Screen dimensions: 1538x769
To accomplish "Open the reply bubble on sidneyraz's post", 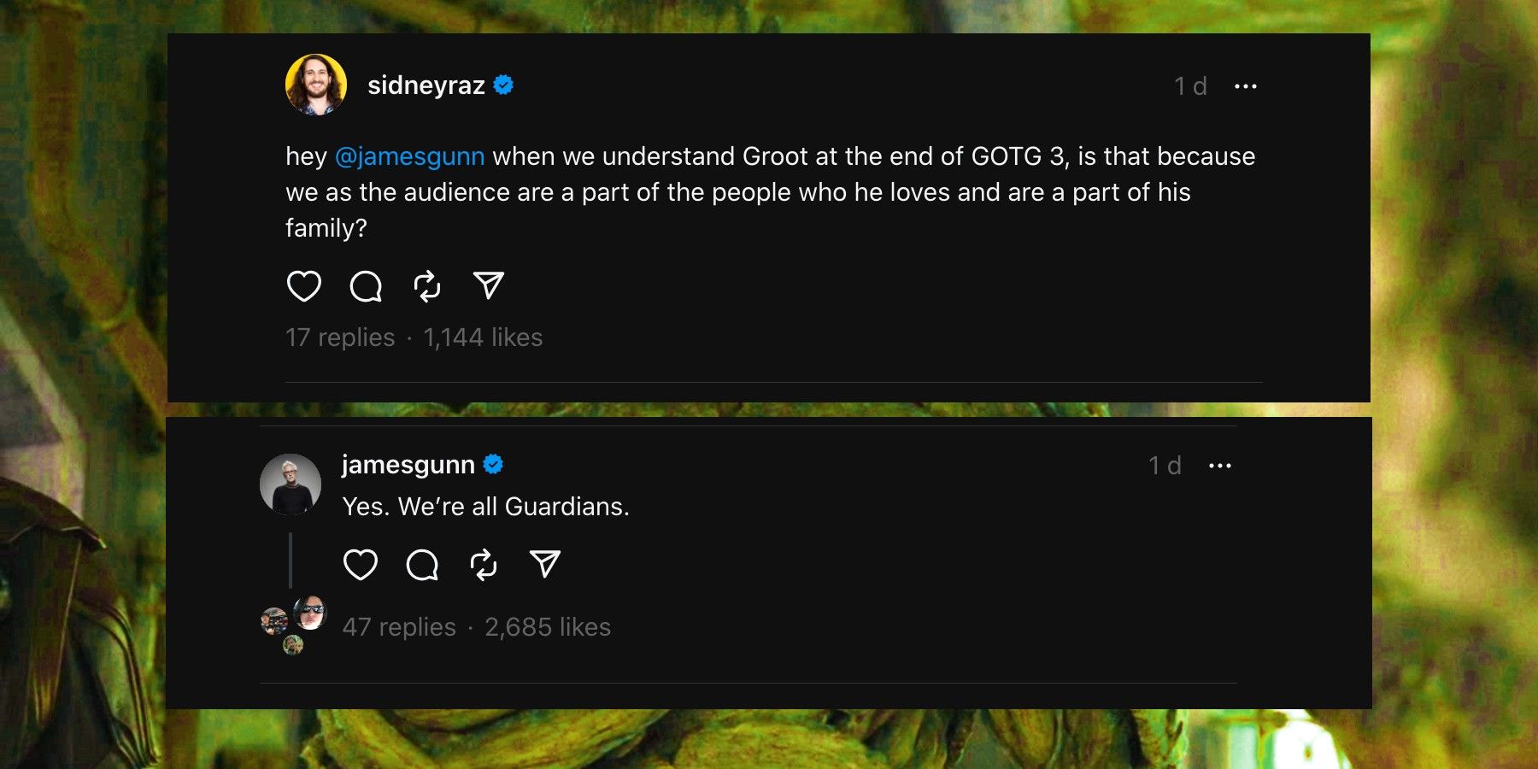I will coord(366,286).
